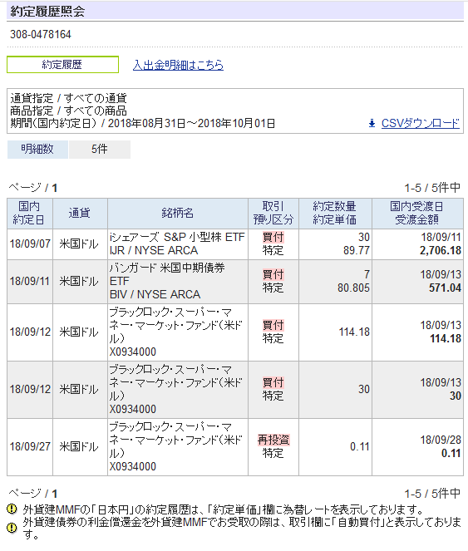Click the 銘柄名 column header
Image resolution: width=468 pixels, height=551 pixels.
(178, 214)
